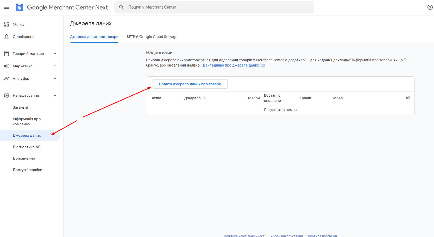This screenshot has height=237, width=434.
Task: Expand the Товари й магазин section
Action: 55,54
